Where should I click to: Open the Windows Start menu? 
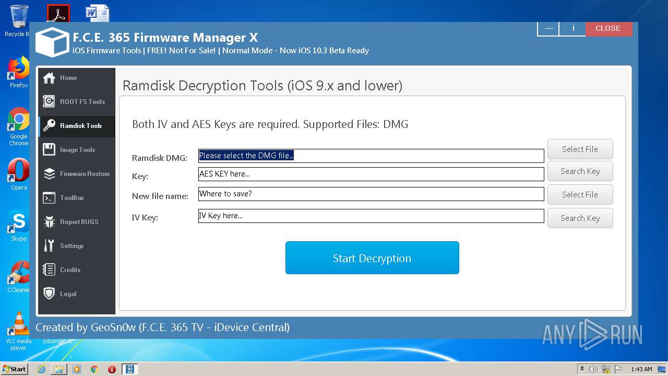[x=15, y=369]
